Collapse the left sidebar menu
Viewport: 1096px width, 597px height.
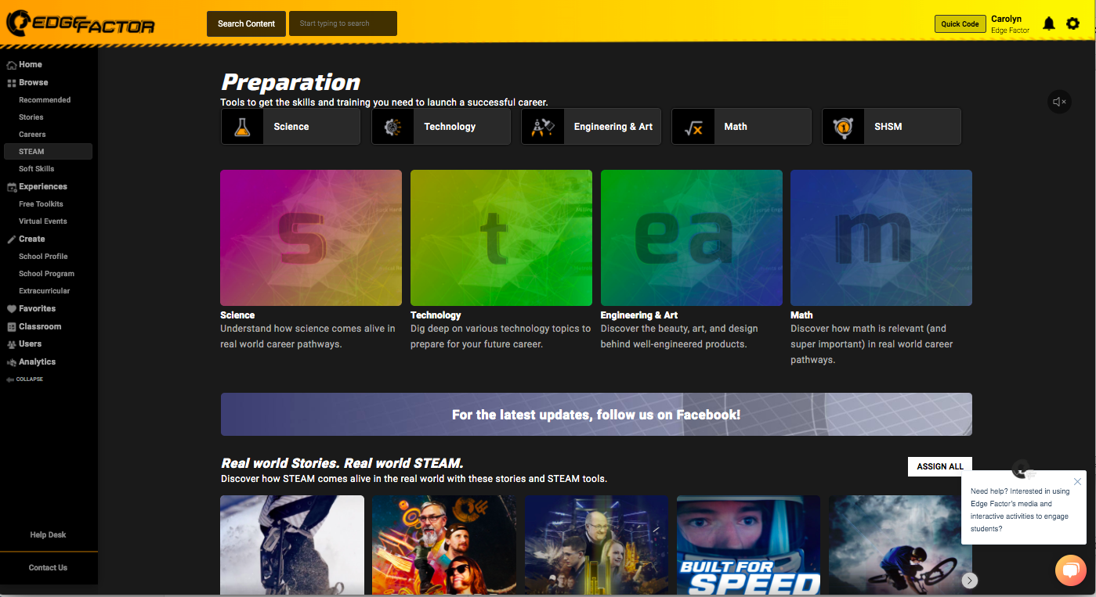(x=25, y=379)
